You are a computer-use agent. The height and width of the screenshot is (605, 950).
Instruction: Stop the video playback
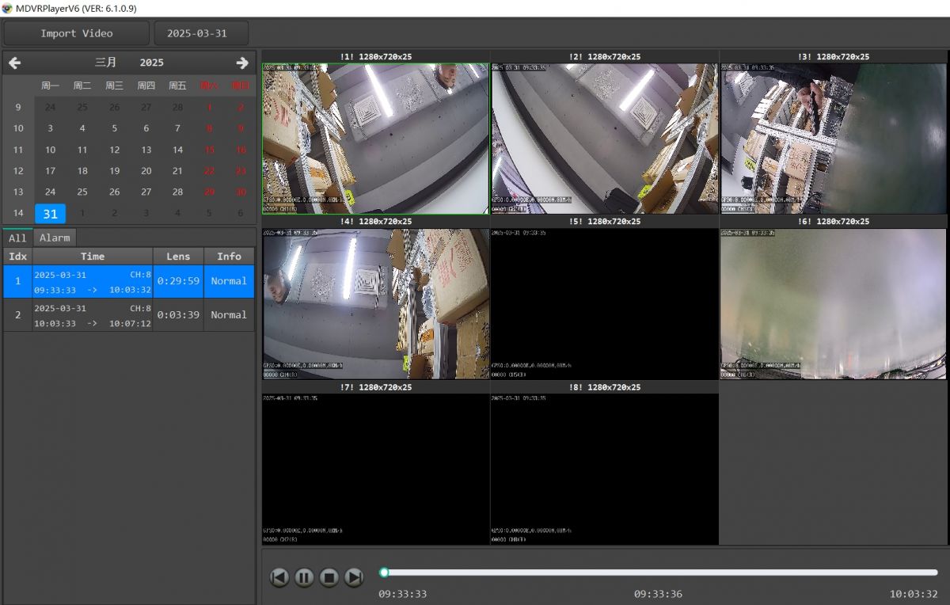pyautogui.click(x=329, y=577)
